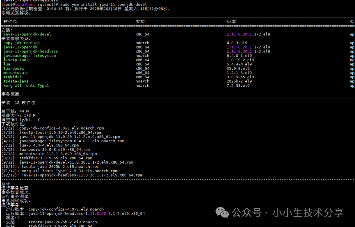The height and width of the screenshot is (227, 355).
Task: Click noarch architecture in the tzdata-java row
Action: [142, 81]
